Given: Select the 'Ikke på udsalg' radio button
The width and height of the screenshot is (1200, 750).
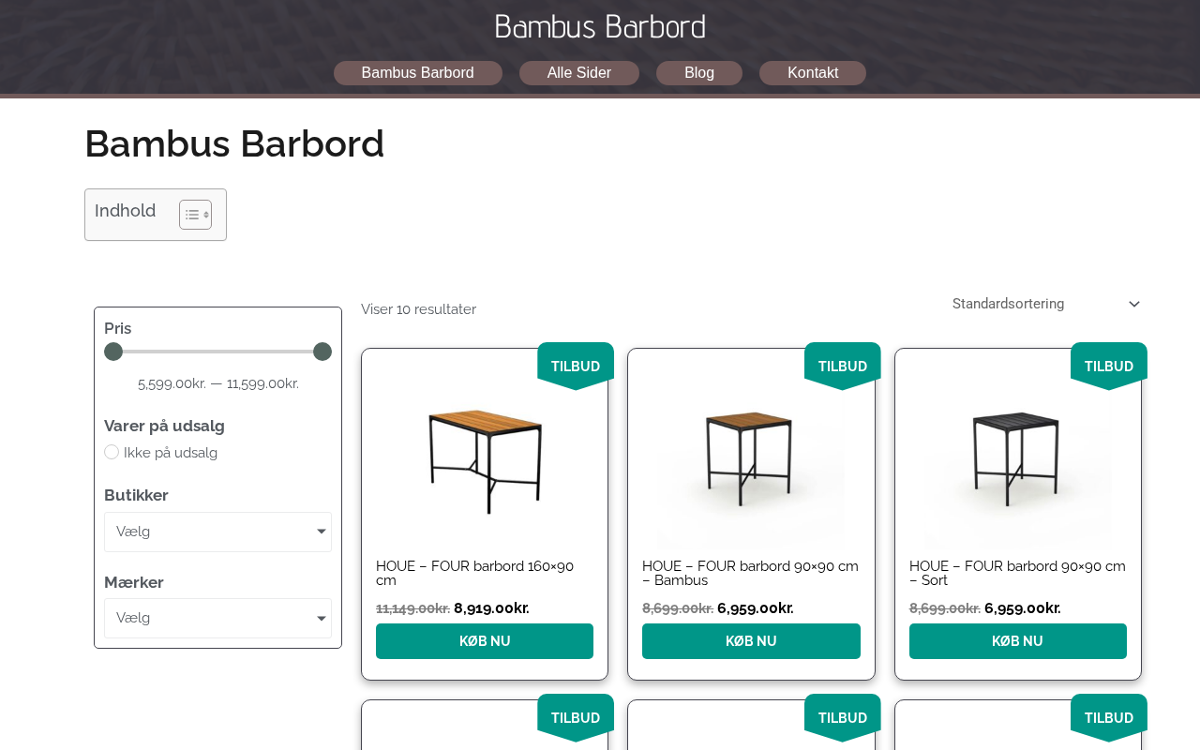Looking at the screenshot, I should [x=112, y=452].
